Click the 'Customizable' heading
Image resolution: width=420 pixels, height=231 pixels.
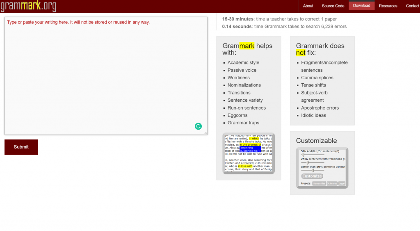coord(316,141)
